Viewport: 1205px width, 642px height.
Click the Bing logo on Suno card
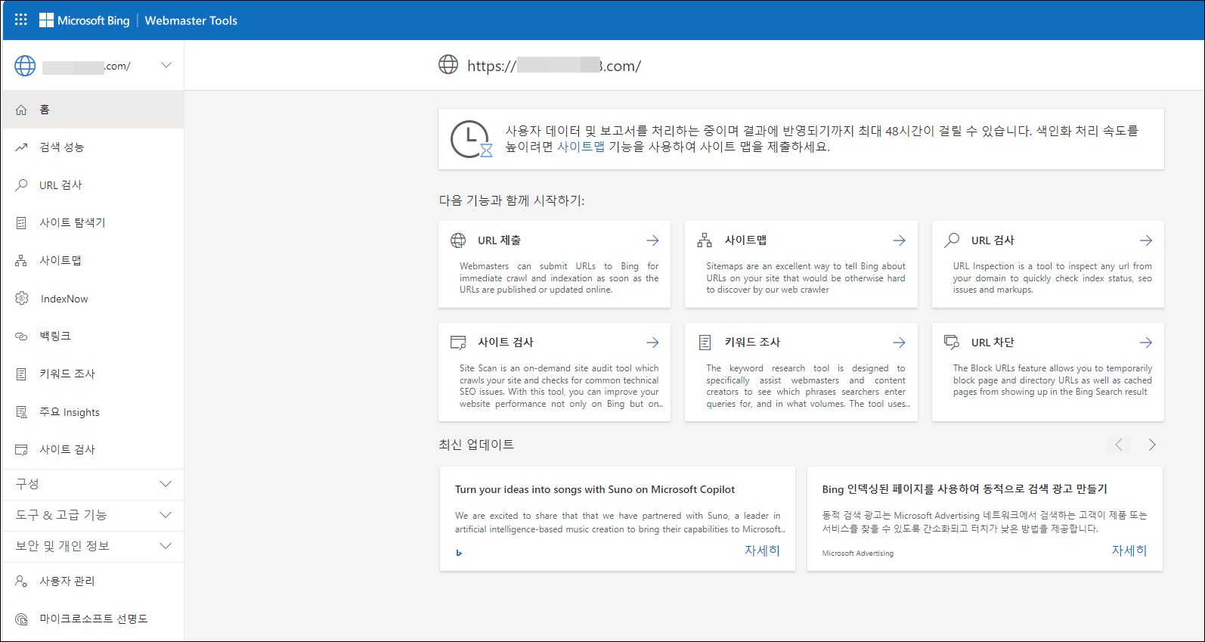pyautogui.click(x=459, y=554)
